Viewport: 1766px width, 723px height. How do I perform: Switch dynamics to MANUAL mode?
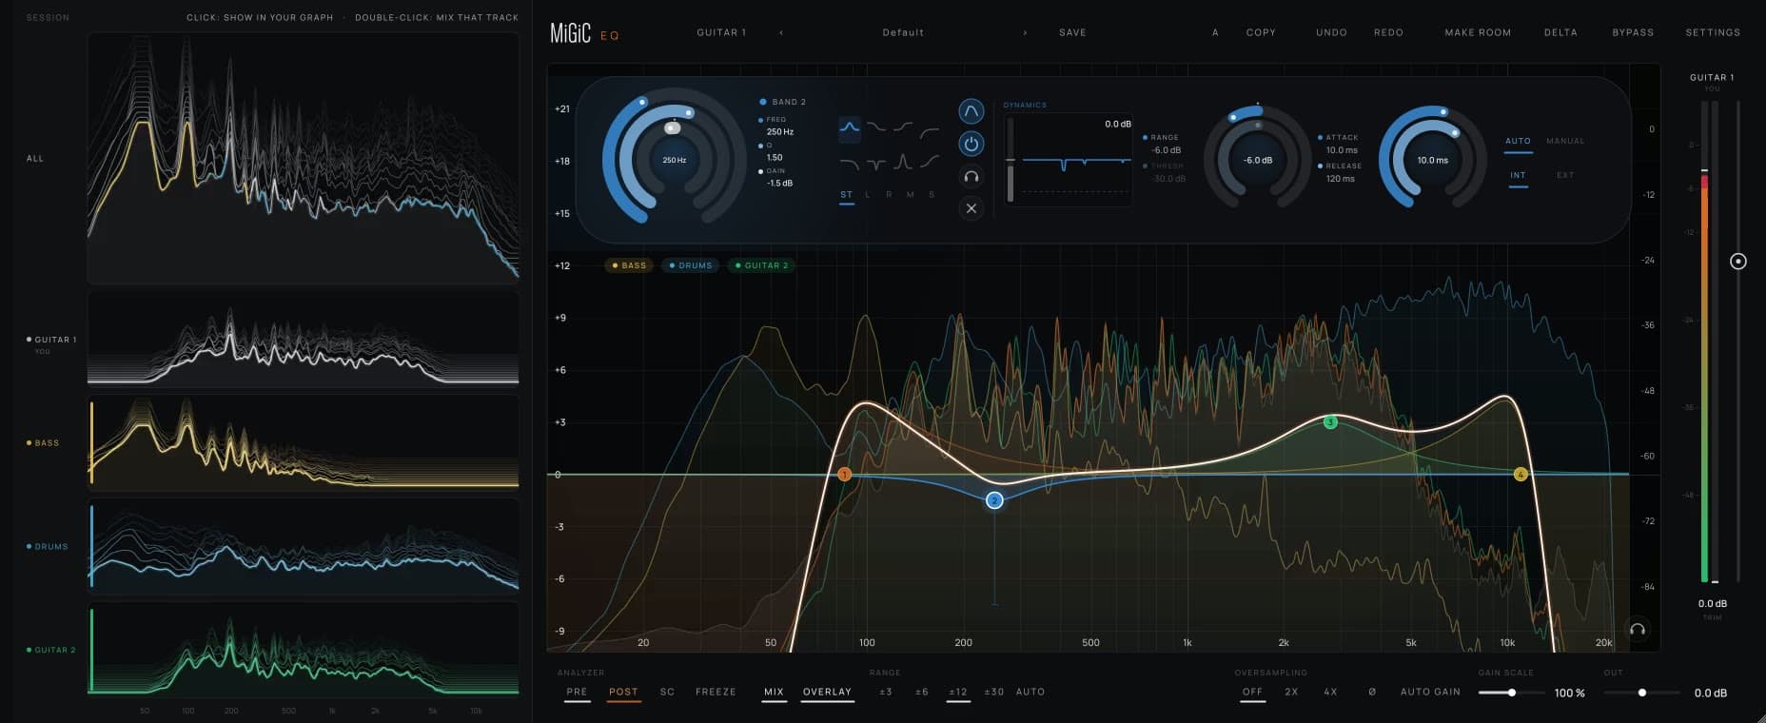(1565, 141)
